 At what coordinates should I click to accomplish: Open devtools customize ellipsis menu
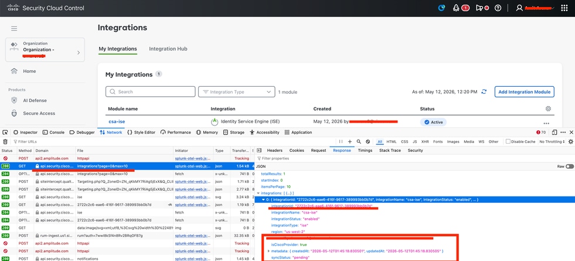click(x=563, y=132)
